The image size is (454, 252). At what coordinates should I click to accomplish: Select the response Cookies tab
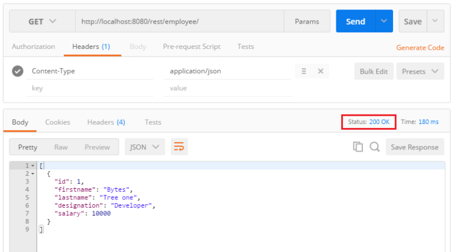tap(57, 122)
